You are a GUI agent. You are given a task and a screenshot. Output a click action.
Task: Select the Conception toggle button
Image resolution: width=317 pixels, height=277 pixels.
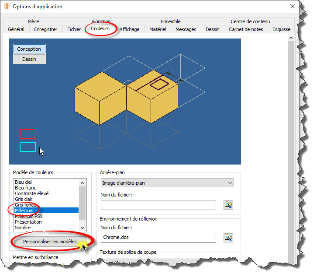coord(29,49)
